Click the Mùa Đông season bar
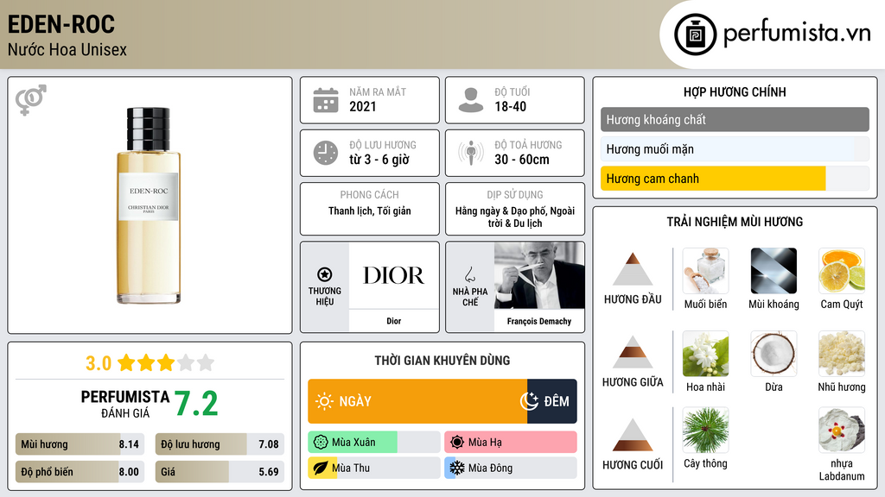Screen dimensions: 885x497 pyautogui.click(x=511, y=468)
